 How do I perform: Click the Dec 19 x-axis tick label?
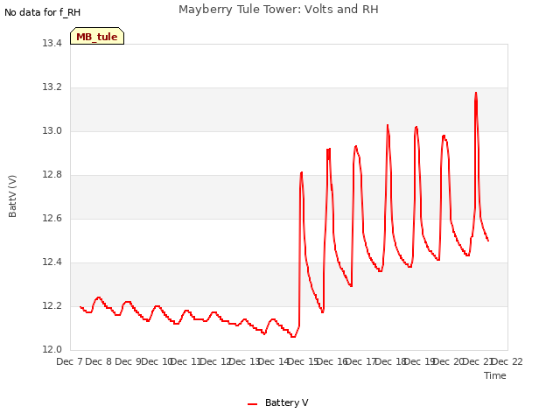(420, 361)
